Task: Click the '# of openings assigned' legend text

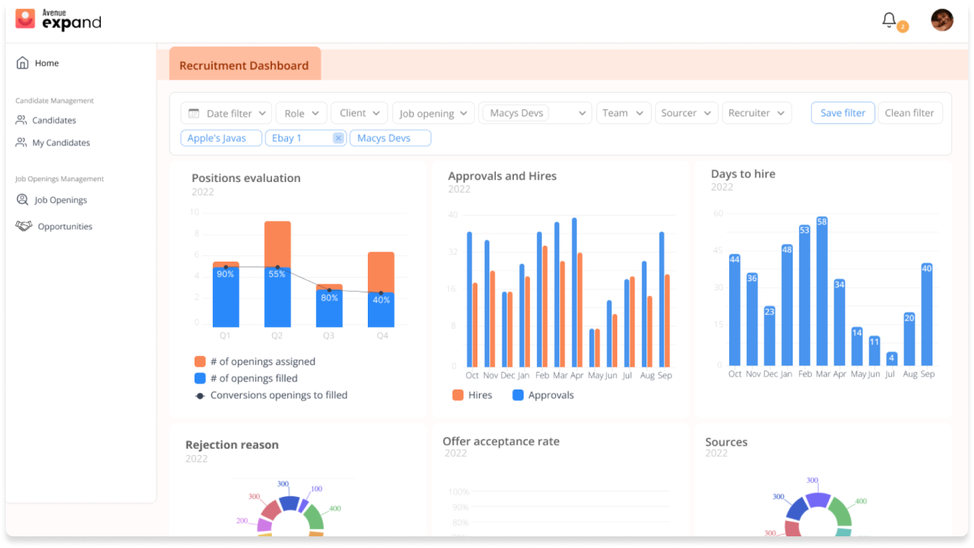Action: click(x=263, y=362)
